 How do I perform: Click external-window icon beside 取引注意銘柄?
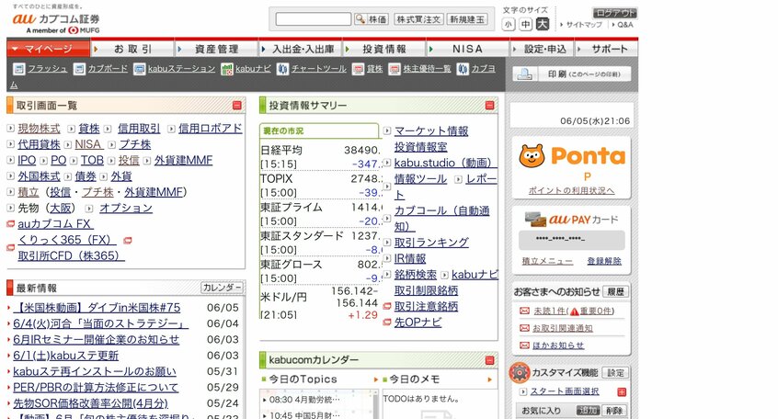point(387,307)
